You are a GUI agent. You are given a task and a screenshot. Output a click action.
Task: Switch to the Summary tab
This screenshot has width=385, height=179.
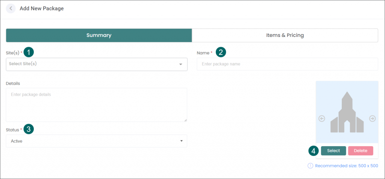click(x=99, y=35)
